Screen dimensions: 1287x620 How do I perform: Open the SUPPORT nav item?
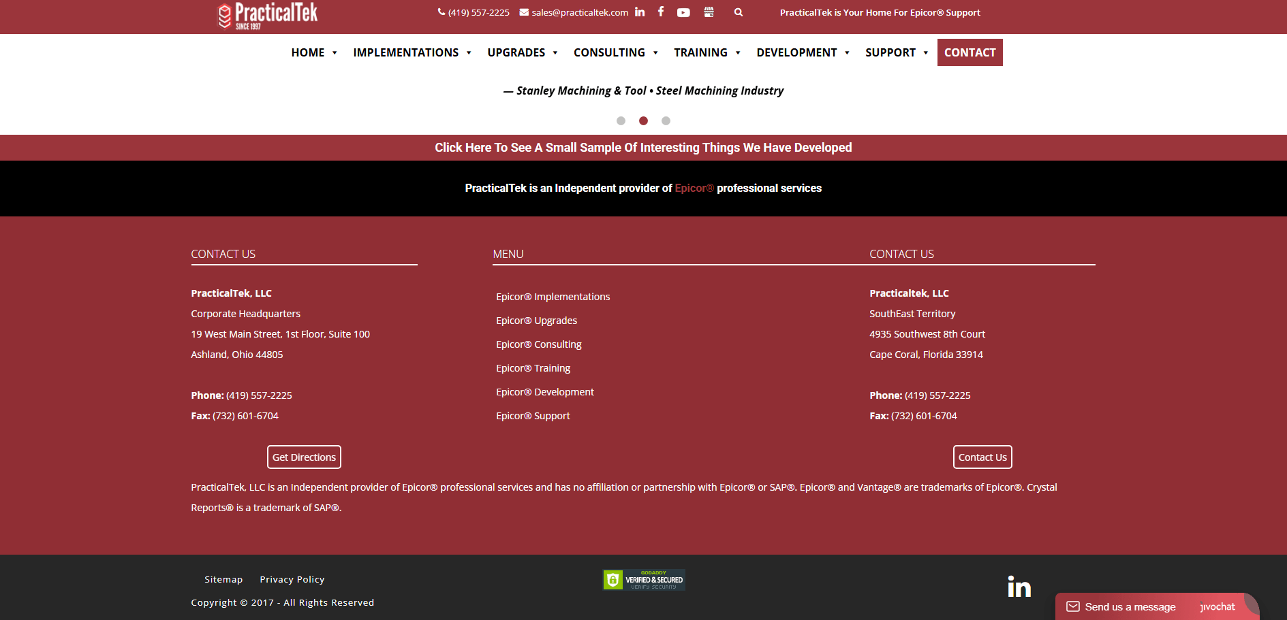890,52
